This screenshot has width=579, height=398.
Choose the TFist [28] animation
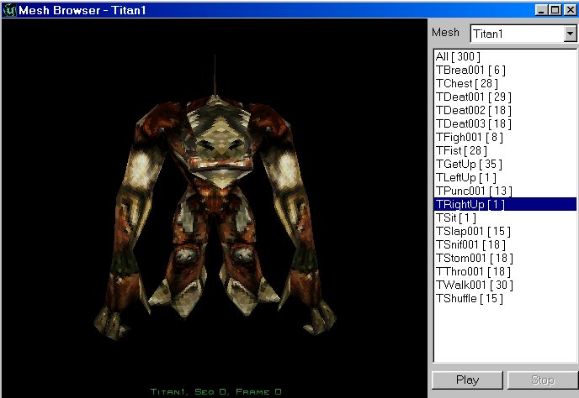point(462,150)
